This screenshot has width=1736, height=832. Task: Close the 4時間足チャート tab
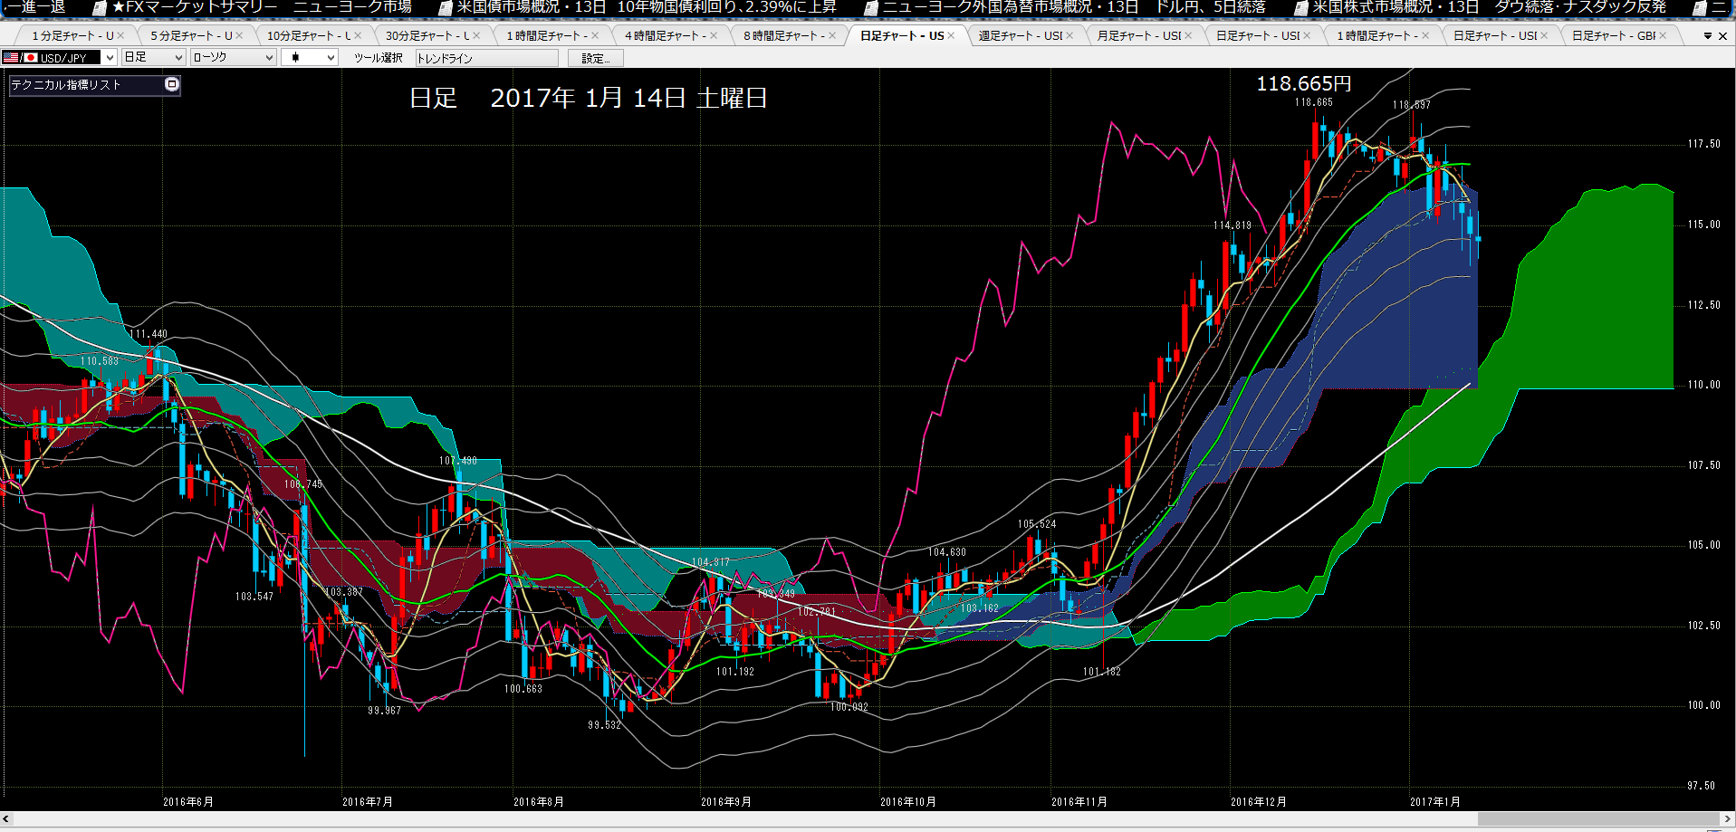coord(714,36)
